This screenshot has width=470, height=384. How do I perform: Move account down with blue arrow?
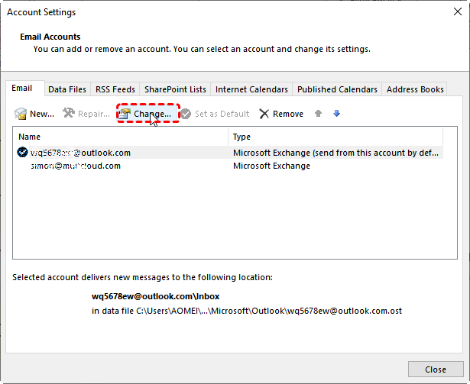[x=336, y=114]
